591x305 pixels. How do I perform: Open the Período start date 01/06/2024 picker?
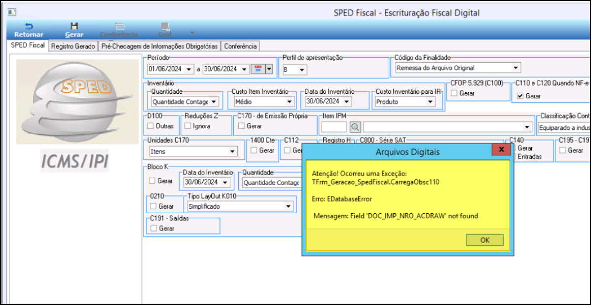pos(188,69)
